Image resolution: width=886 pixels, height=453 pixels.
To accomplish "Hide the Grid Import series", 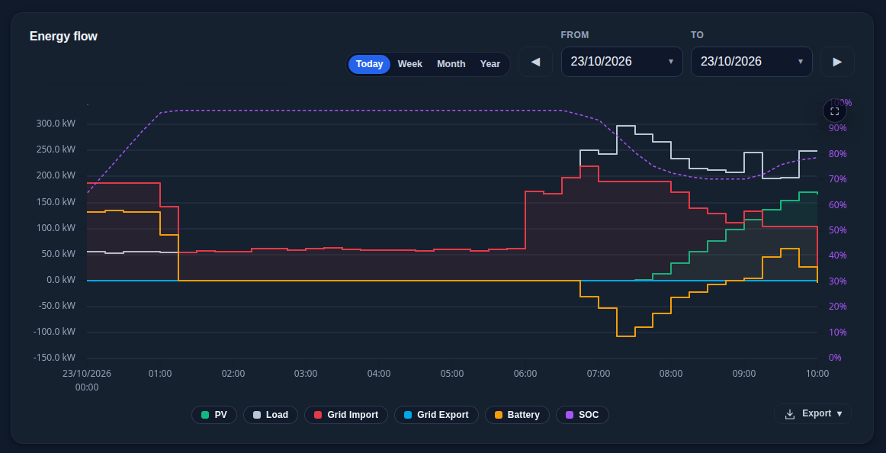I will coord(346,415).
